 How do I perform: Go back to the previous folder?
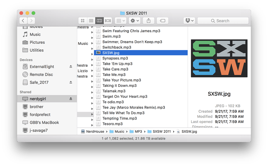pyautogui.click(x=23, y=21)
